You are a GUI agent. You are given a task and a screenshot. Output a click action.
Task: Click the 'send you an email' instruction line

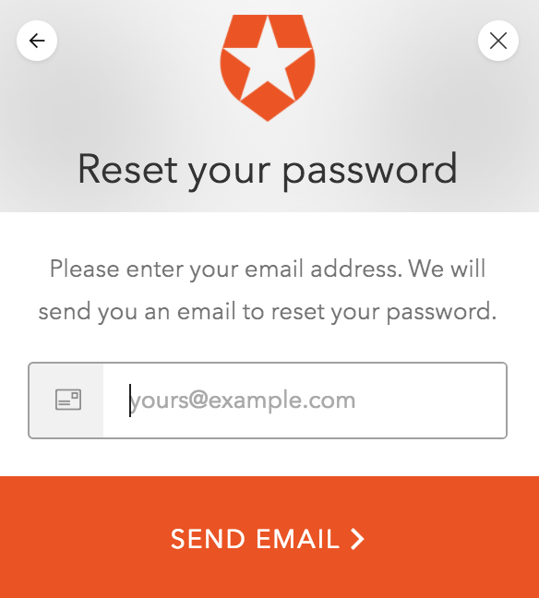[268, 312]
